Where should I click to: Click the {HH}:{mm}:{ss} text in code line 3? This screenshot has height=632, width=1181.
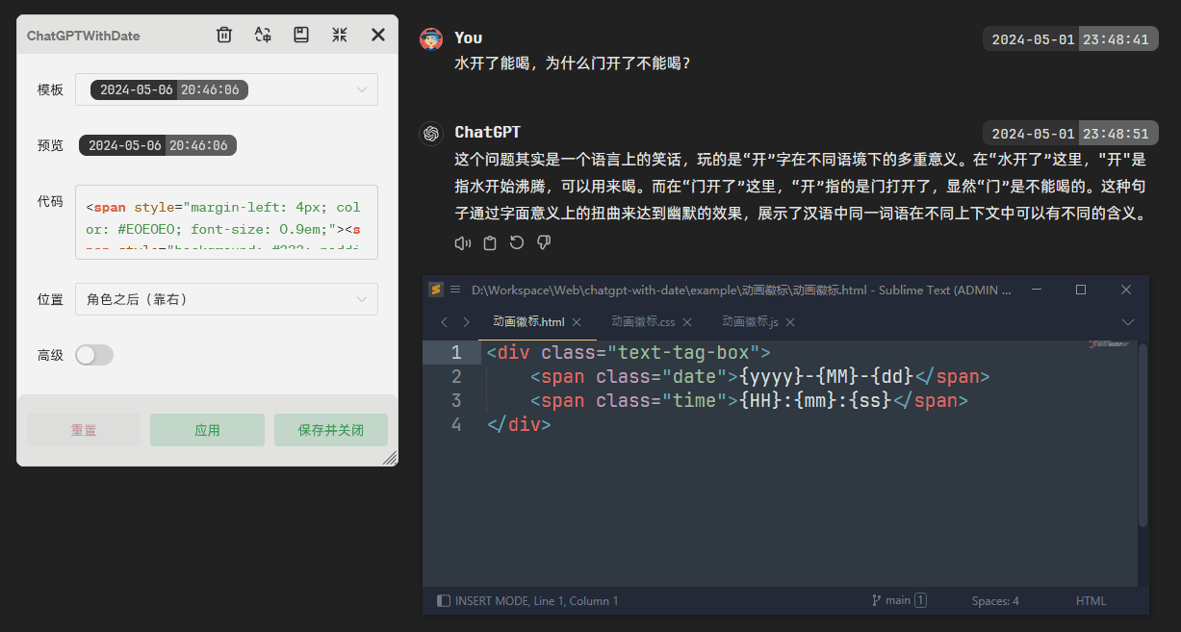[816, 400]
